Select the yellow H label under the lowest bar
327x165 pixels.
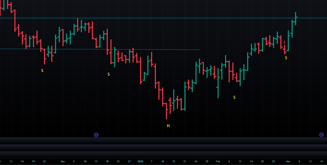168,126
